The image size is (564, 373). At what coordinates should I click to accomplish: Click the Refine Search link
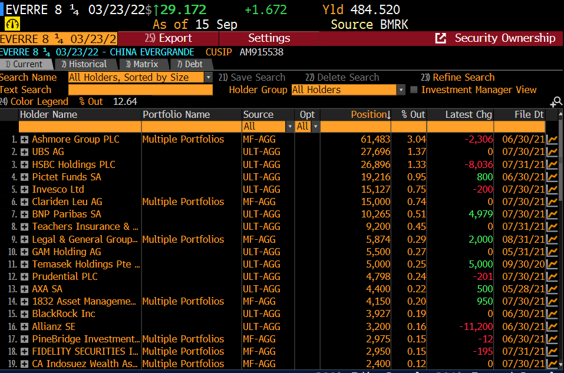pos(457,77)
